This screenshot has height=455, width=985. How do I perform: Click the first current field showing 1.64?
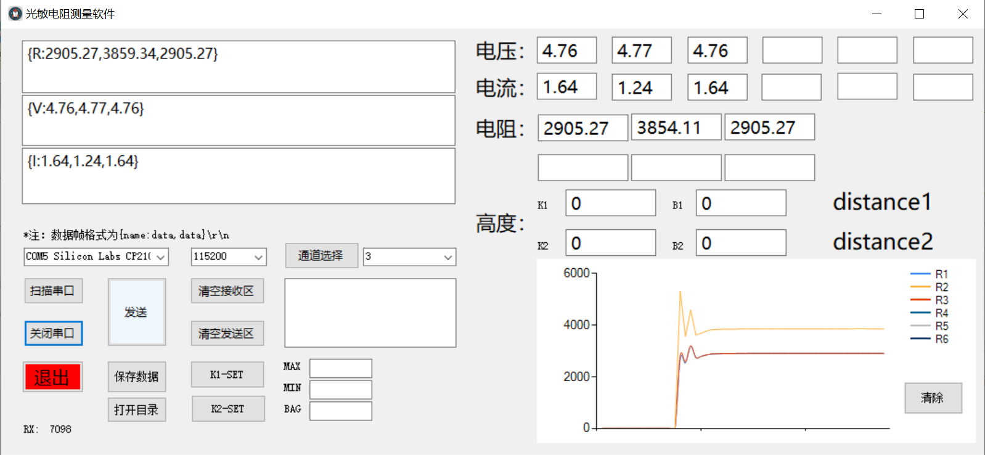(x=567, y=87)
